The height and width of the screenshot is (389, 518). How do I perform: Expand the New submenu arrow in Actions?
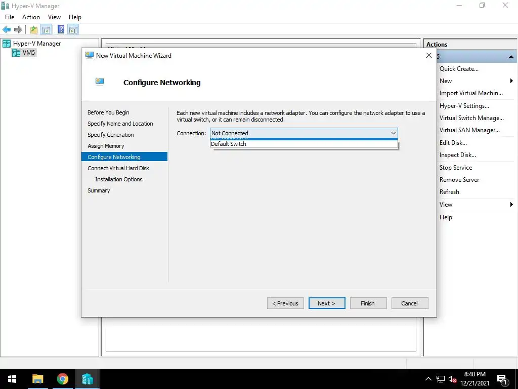pos(511,81)
